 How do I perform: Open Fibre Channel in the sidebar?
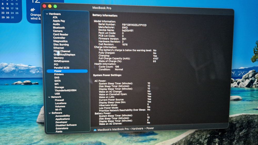pos(62,51)
